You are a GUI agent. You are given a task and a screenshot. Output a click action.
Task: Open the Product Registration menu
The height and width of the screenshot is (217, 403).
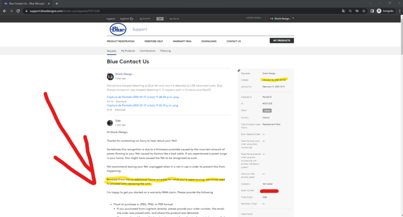click(x=120, y=41)
